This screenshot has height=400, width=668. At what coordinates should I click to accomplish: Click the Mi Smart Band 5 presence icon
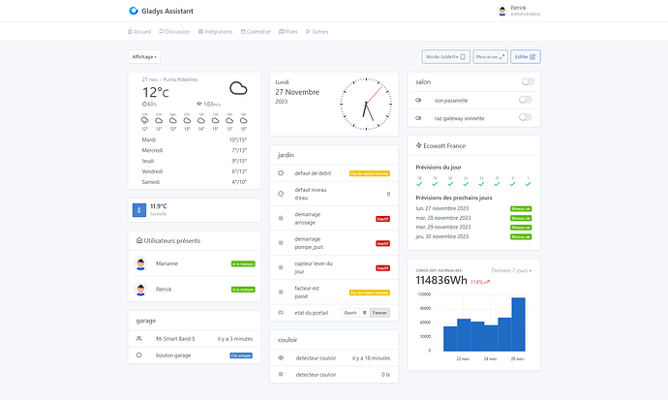139,339
